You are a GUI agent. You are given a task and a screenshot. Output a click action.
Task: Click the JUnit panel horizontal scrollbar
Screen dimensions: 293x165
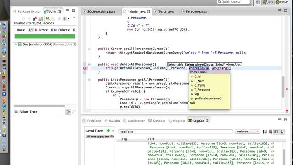coord(39,106)
